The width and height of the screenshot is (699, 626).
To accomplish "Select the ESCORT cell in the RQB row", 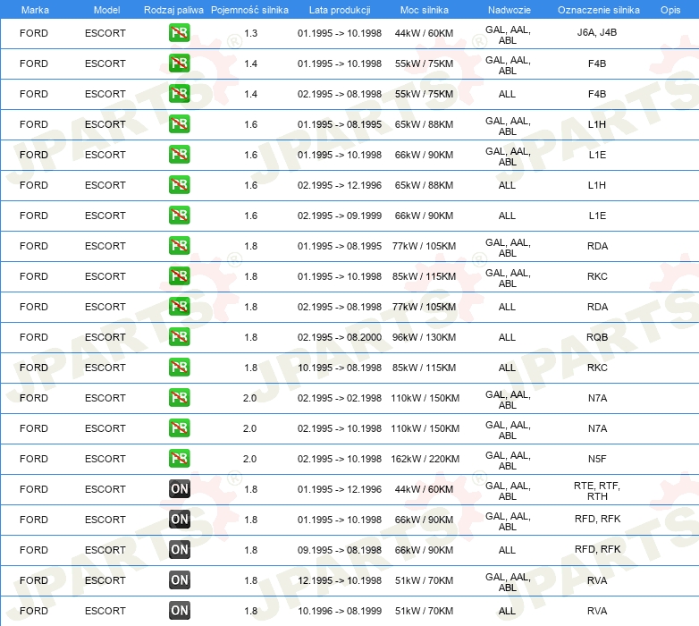I will tap(105, 337).
